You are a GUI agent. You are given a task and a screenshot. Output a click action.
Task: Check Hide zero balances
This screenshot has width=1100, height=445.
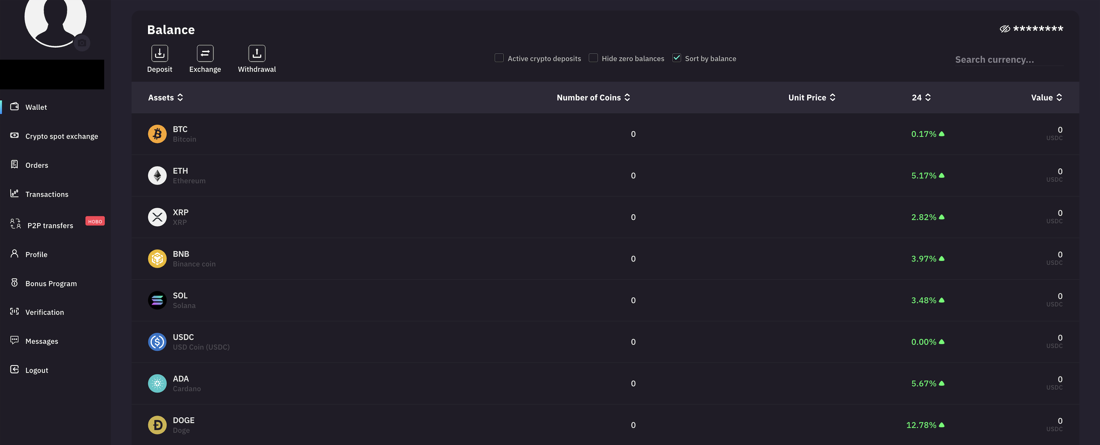pyautogui.click(x=593, y=58)
